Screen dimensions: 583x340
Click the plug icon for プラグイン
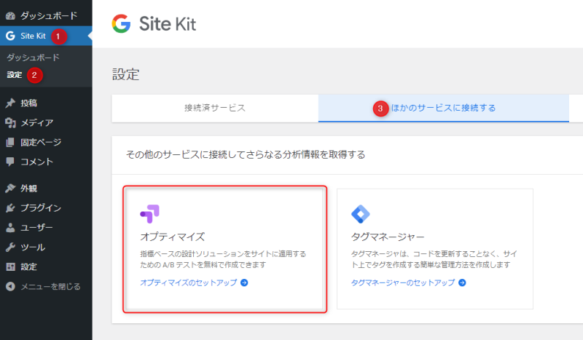click(10, 208)
